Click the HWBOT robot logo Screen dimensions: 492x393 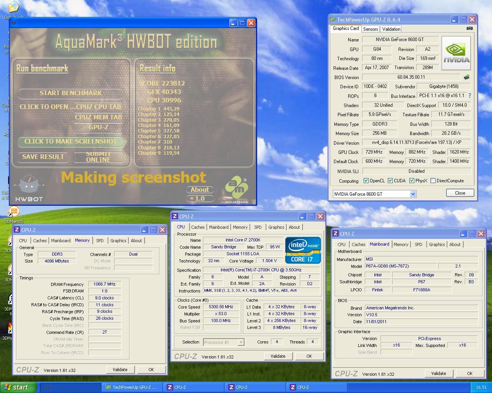point(29,188)
